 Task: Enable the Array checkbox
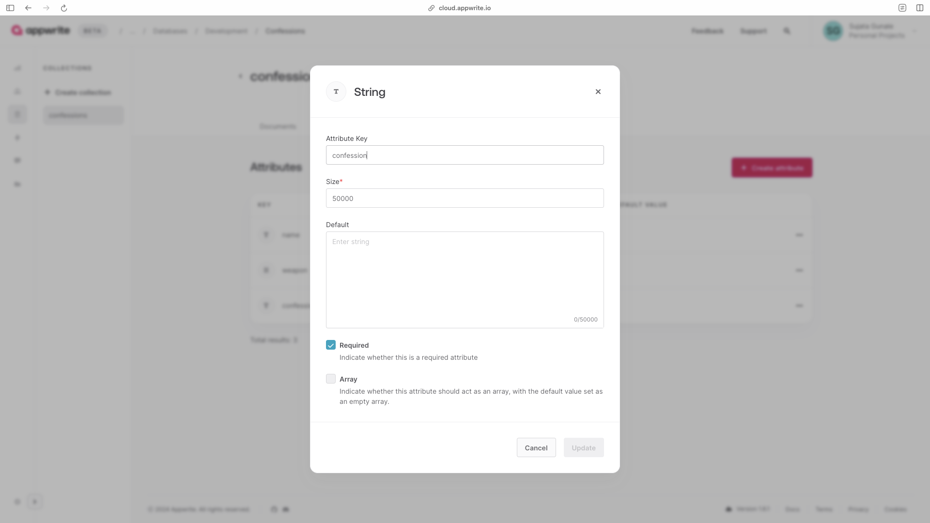[x=331, y=379]
